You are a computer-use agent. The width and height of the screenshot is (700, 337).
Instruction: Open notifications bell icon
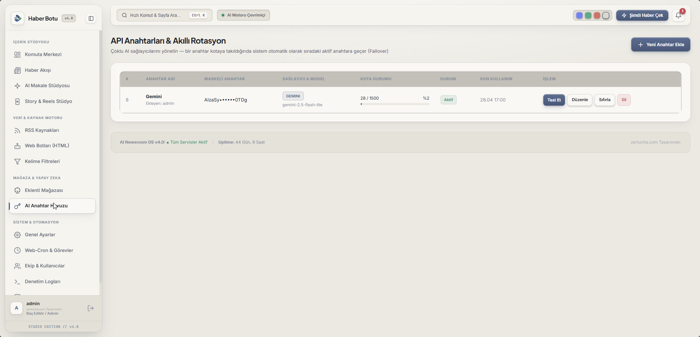[x=678, y=15]
